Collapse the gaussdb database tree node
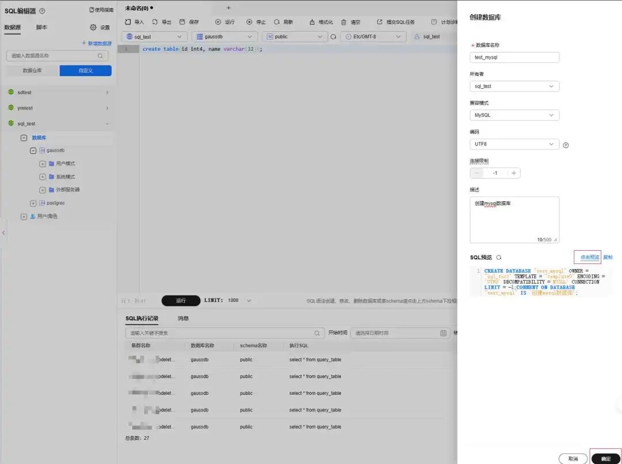The width and height of the screenshot is (622, 464). click(33, 151)
